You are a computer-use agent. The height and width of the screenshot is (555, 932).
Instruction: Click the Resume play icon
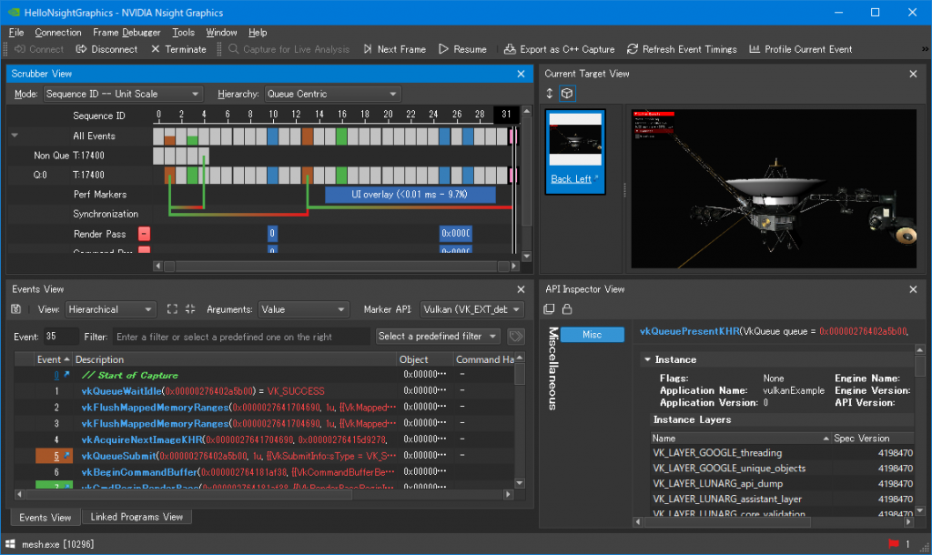click(x=444, y=49)
